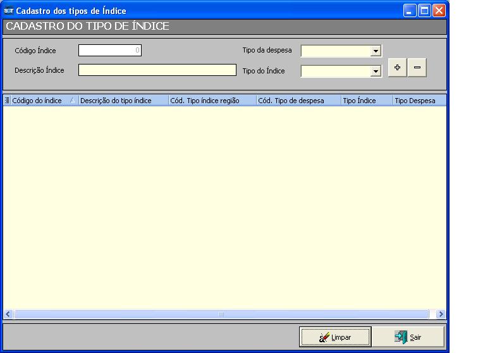Click the grid selector icon in table corner

click(8, 101)
